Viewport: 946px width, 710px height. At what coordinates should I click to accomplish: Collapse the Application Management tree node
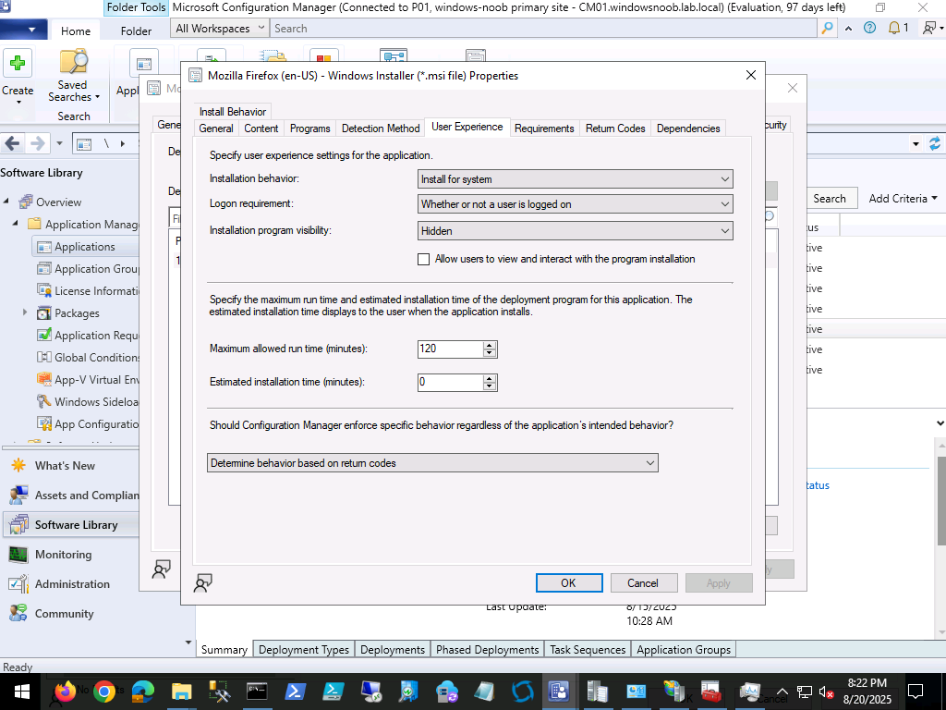pyautogui.click(x=16, y=224)
